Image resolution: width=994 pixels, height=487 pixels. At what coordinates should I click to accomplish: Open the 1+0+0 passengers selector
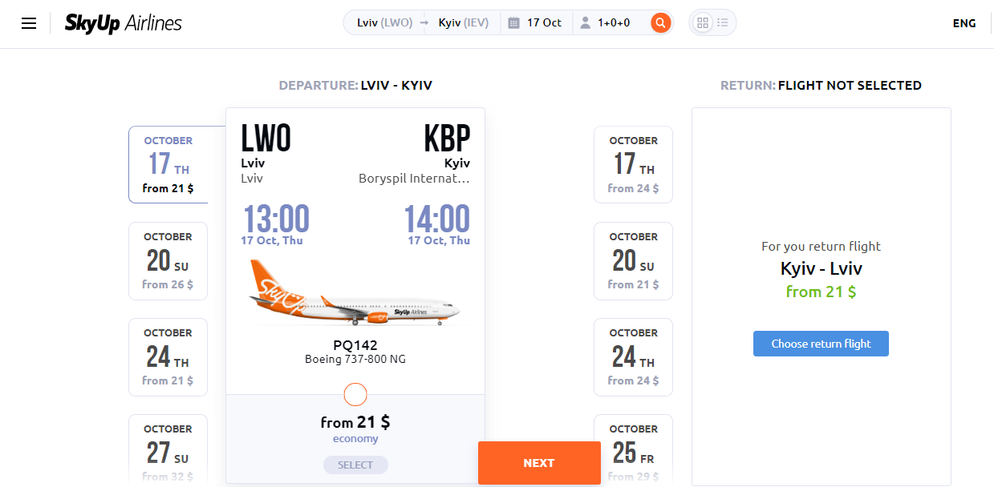(614, 22)
